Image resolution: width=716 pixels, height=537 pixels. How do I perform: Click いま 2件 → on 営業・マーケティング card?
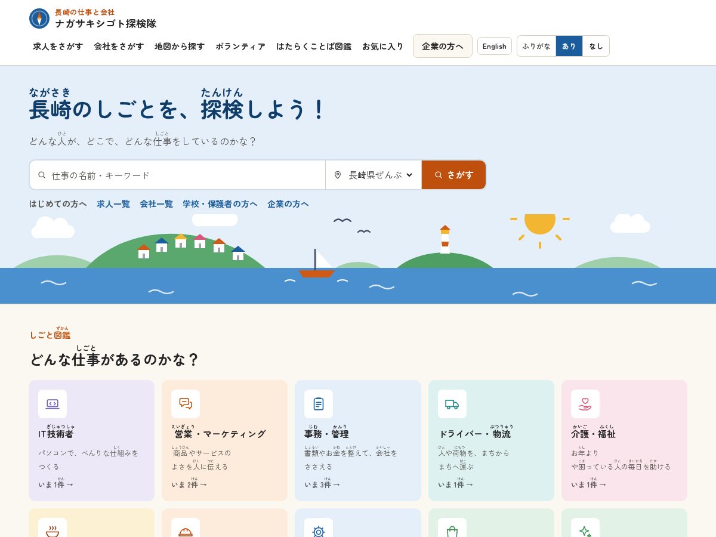click(189, 484)
